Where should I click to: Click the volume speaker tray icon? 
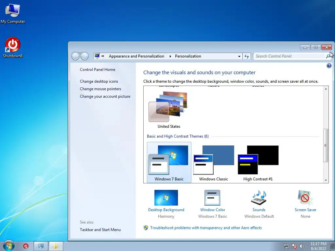302,246
